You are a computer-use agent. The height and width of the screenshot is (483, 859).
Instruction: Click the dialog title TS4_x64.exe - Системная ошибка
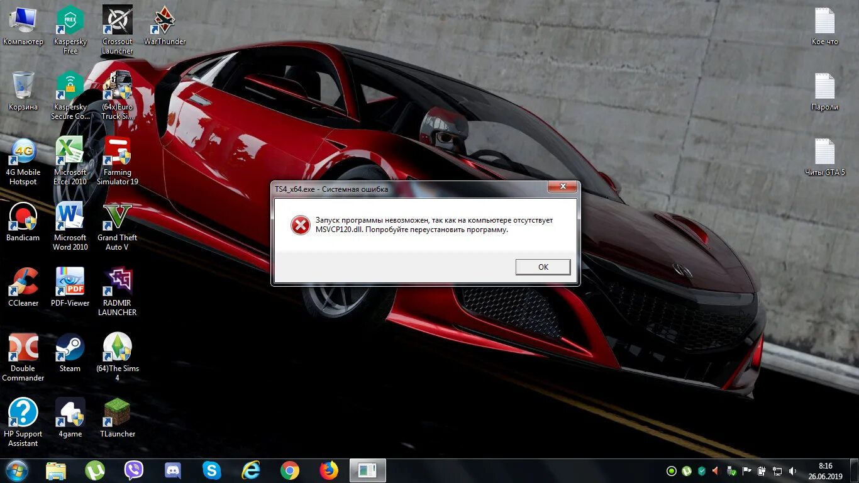331,189
